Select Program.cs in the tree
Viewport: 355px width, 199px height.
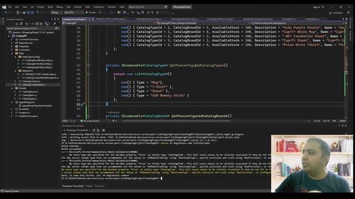(24, 113)
